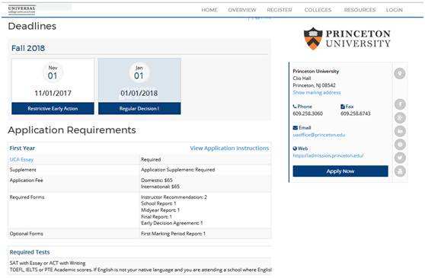The width and height of the screenshot is (425, 278).
Task: Open the admission.princeton.edu web link
Action: pyautogui.click(x=328, y=155)
